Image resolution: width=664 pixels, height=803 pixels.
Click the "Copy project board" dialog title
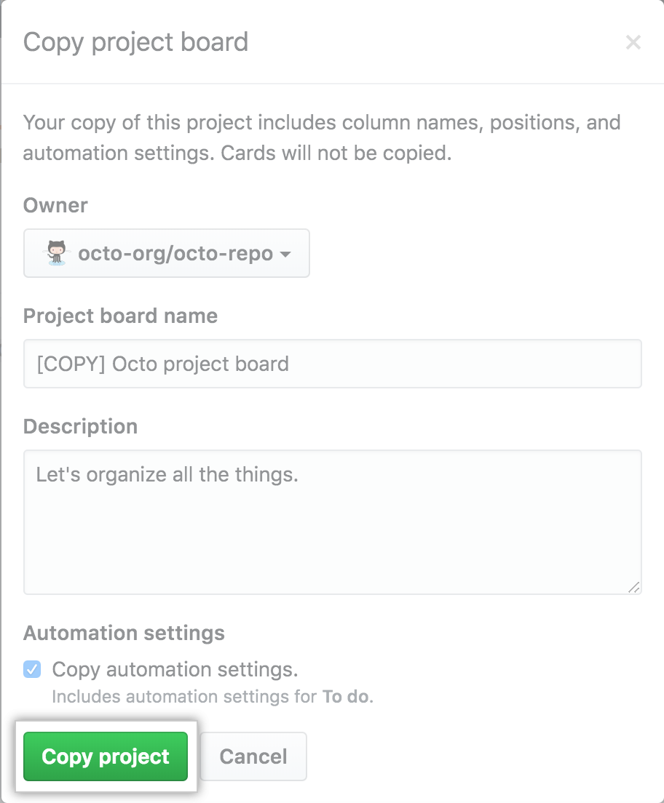click(x=135, y=42)
